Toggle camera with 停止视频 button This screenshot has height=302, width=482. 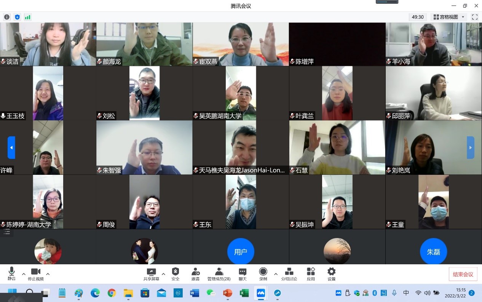tap(36, 274)
